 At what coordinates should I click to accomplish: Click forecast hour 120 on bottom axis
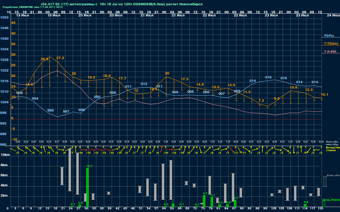[x=321, y=209]
